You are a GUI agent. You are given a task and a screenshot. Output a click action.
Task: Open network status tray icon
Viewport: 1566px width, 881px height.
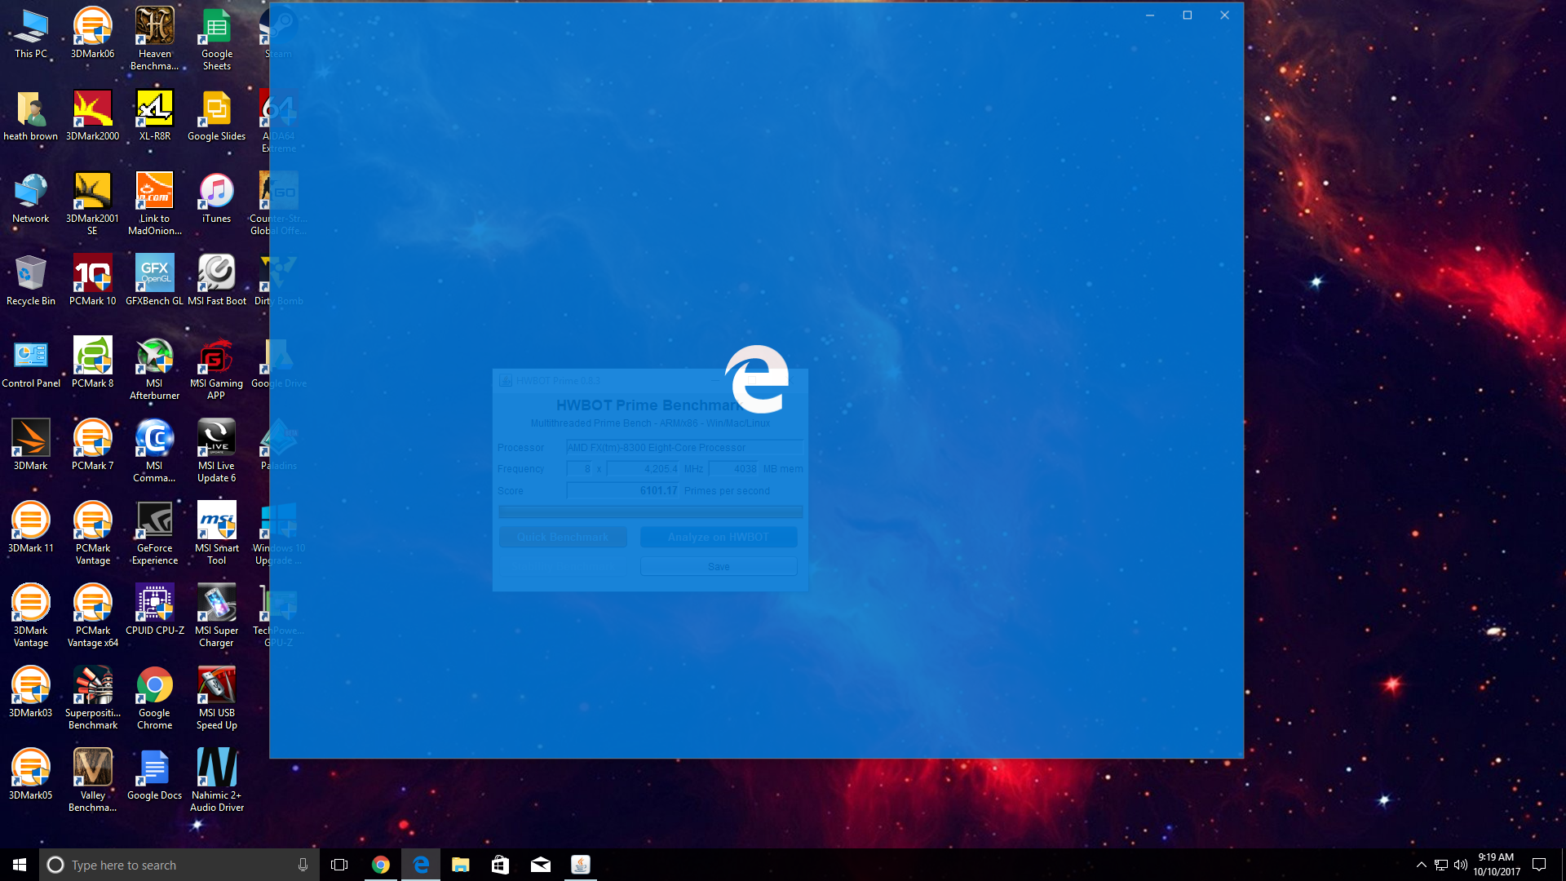click(1441, 865)
